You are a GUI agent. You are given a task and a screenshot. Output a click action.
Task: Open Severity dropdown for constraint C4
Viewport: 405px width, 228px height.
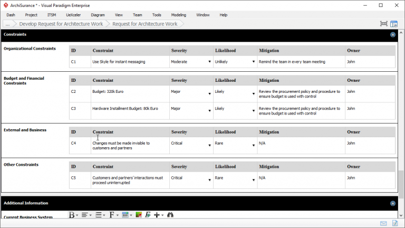[x=209, y=145]
